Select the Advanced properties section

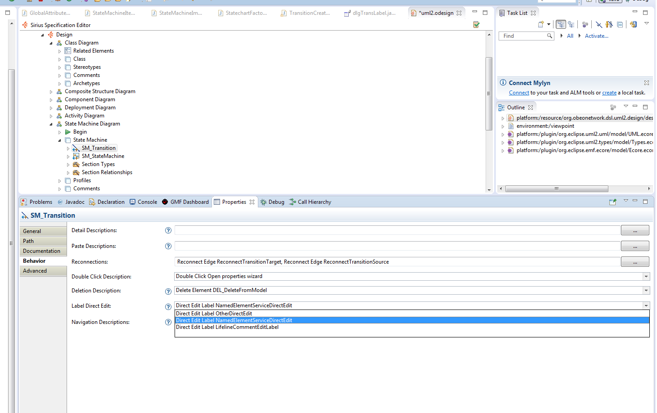point(43,271)
